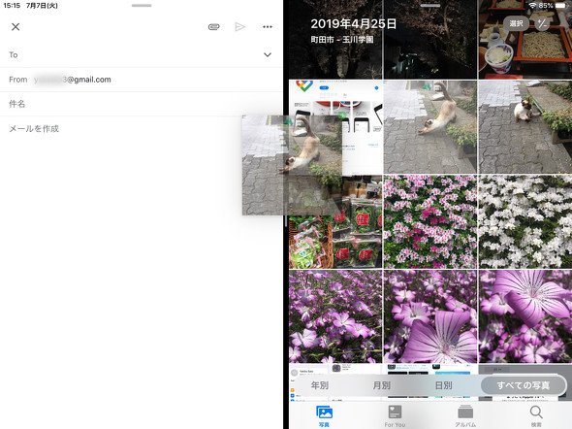The width and height of the screenshot is (572, 429).
Task: Open the sitting cat photo thumbnail
Action: (524, 127)
